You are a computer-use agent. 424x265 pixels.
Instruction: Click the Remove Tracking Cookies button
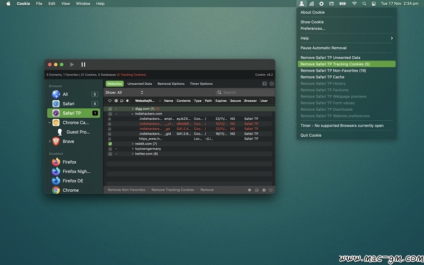point(173,190)
